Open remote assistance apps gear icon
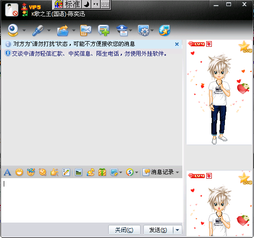Viewport: 254px width, 238px height. tap(143, 30)
